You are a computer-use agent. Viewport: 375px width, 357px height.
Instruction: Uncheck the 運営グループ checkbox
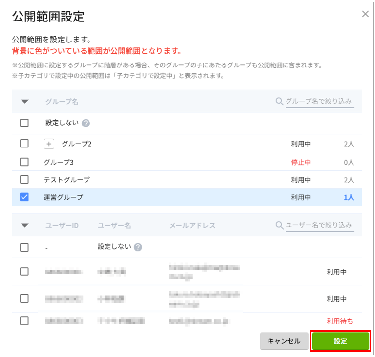pos(24,197)
